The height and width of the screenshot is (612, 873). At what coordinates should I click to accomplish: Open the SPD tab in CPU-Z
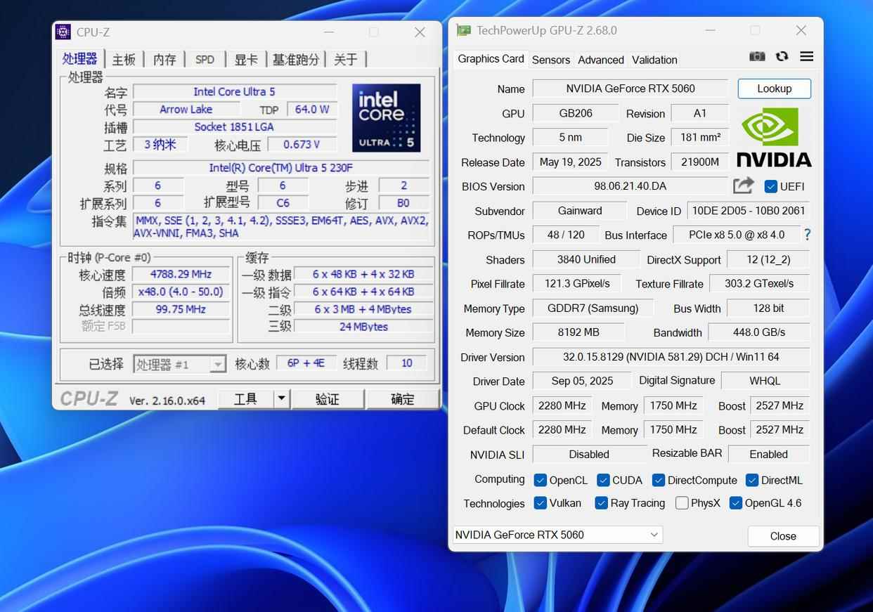click(x=205, y=60)
